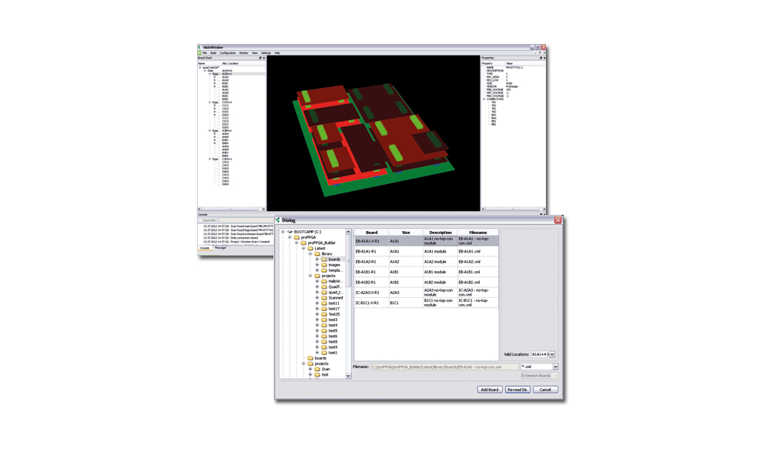770x462 pixels.
Task: Collapse the Latest folder node
Action: tap(303, 249)
